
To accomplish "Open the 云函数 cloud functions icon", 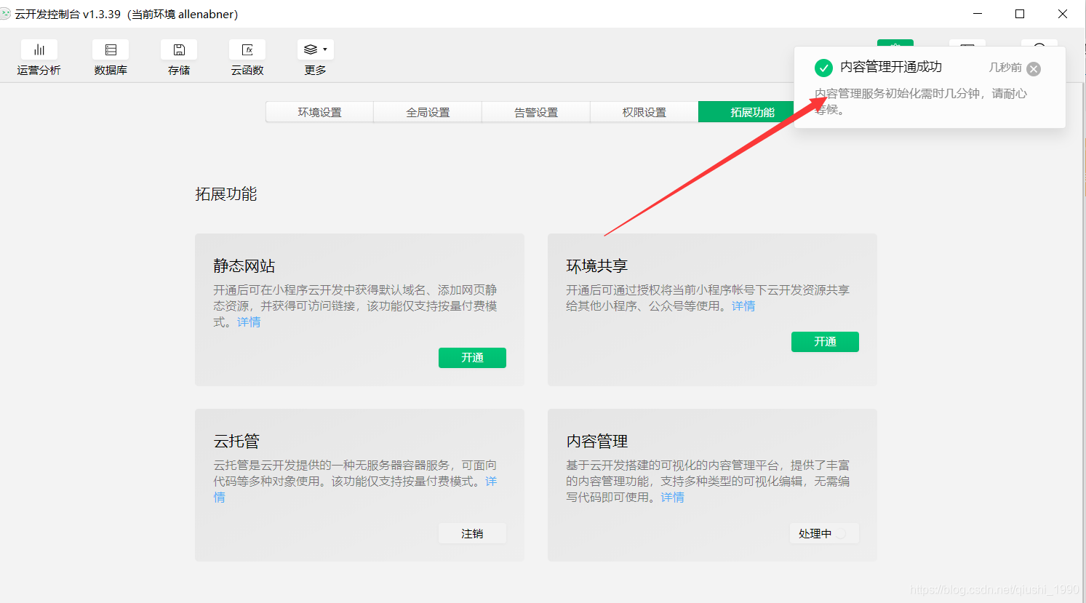I will coord(247,50).
